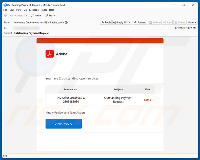Minimize the Thunderbird window

174,5
